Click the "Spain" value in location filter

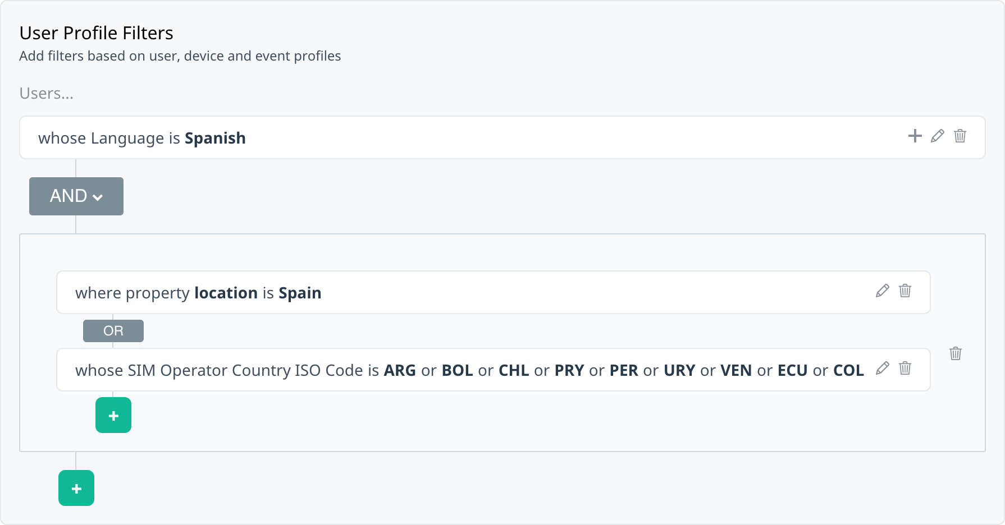click(x=300, y=292)
